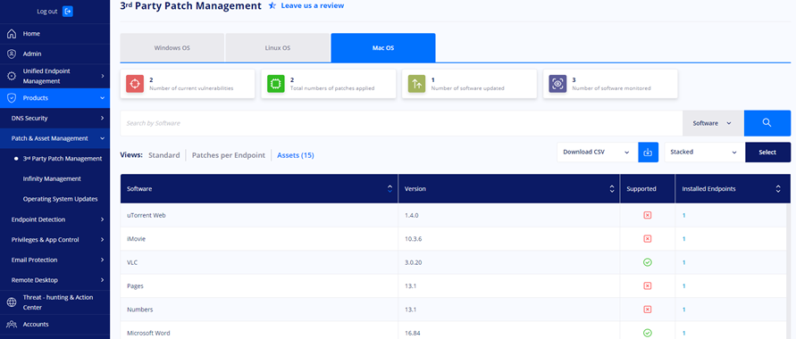This screenshot has width=796, height=339.
Task: Click the blue download CSV icon button
Action: [x=648, y=152]
